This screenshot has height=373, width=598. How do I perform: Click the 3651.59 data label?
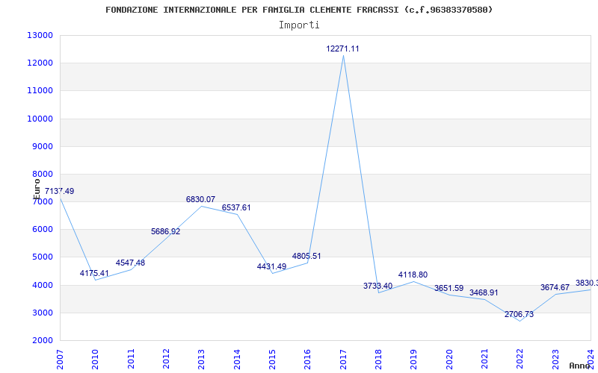(449, 288)
